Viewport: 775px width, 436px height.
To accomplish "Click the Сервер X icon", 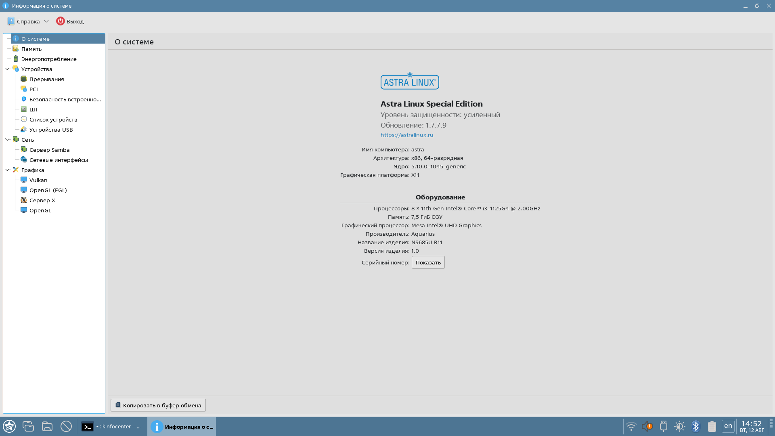I will (24, 200).
